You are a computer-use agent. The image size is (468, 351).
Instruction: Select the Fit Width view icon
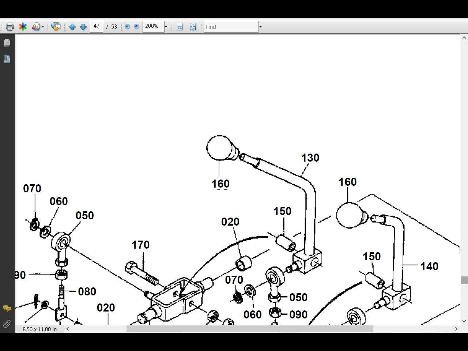180,26
